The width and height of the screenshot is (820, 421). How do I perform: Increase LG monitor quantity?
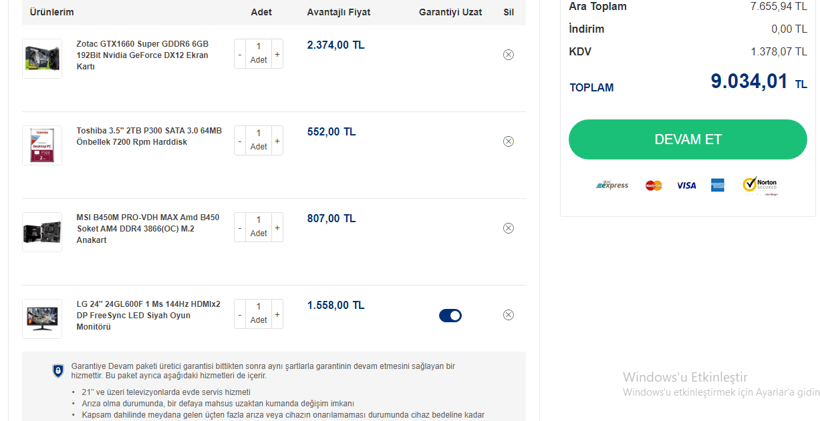pos(277,314)
